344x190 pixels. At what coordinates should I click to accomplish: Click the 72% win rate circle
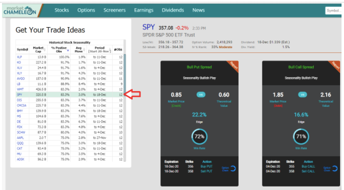[199, 137]
